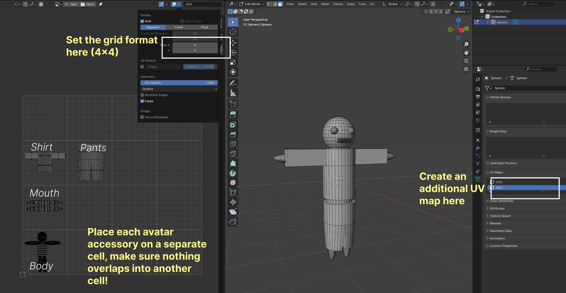Open the viewport Options dropdown

coord(461,11)
